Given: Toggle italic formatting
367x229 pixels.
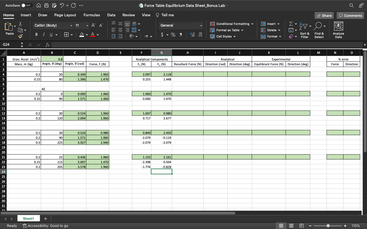Looking at the screenshot, I should click(x=44, y=34).
